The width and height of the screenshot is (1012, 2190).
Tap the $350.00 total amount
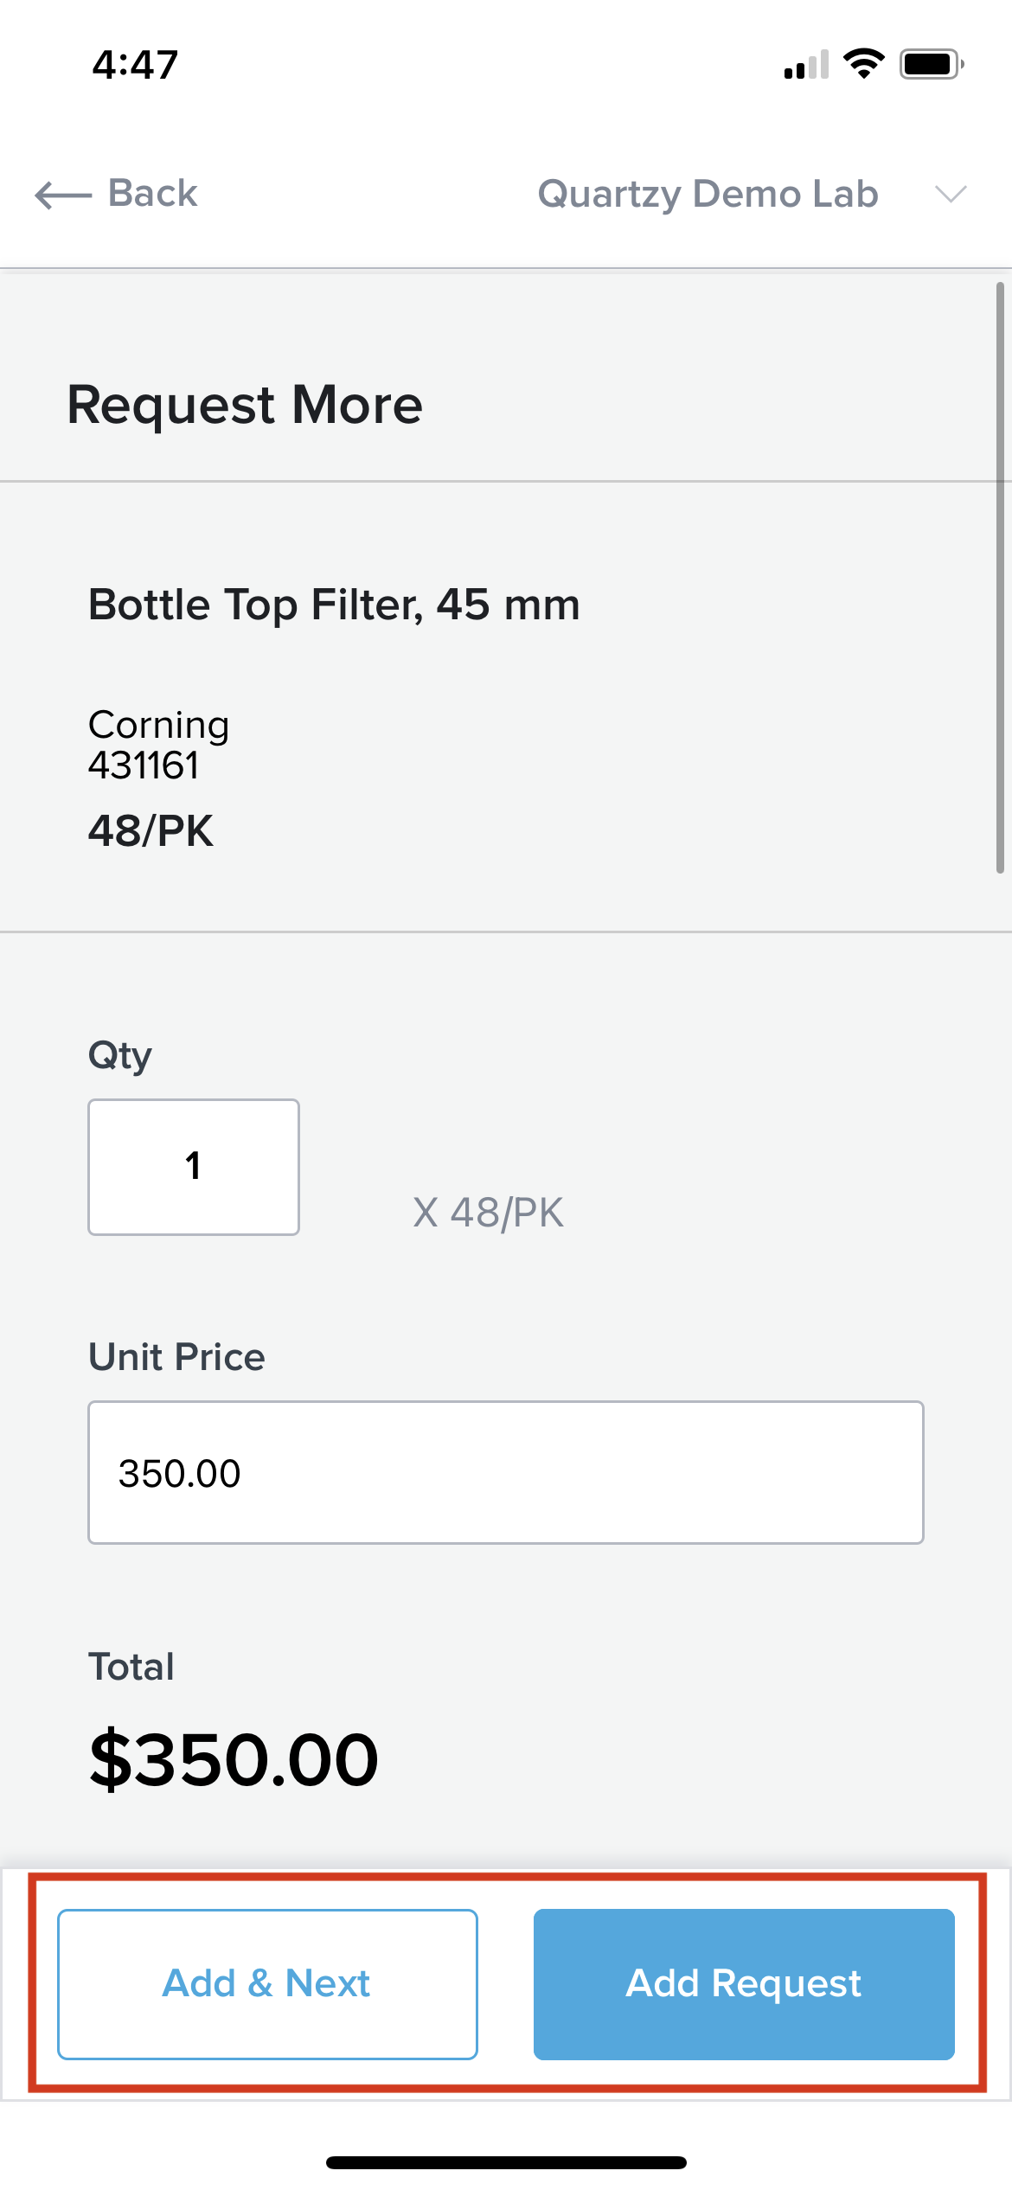point(234,1759)
